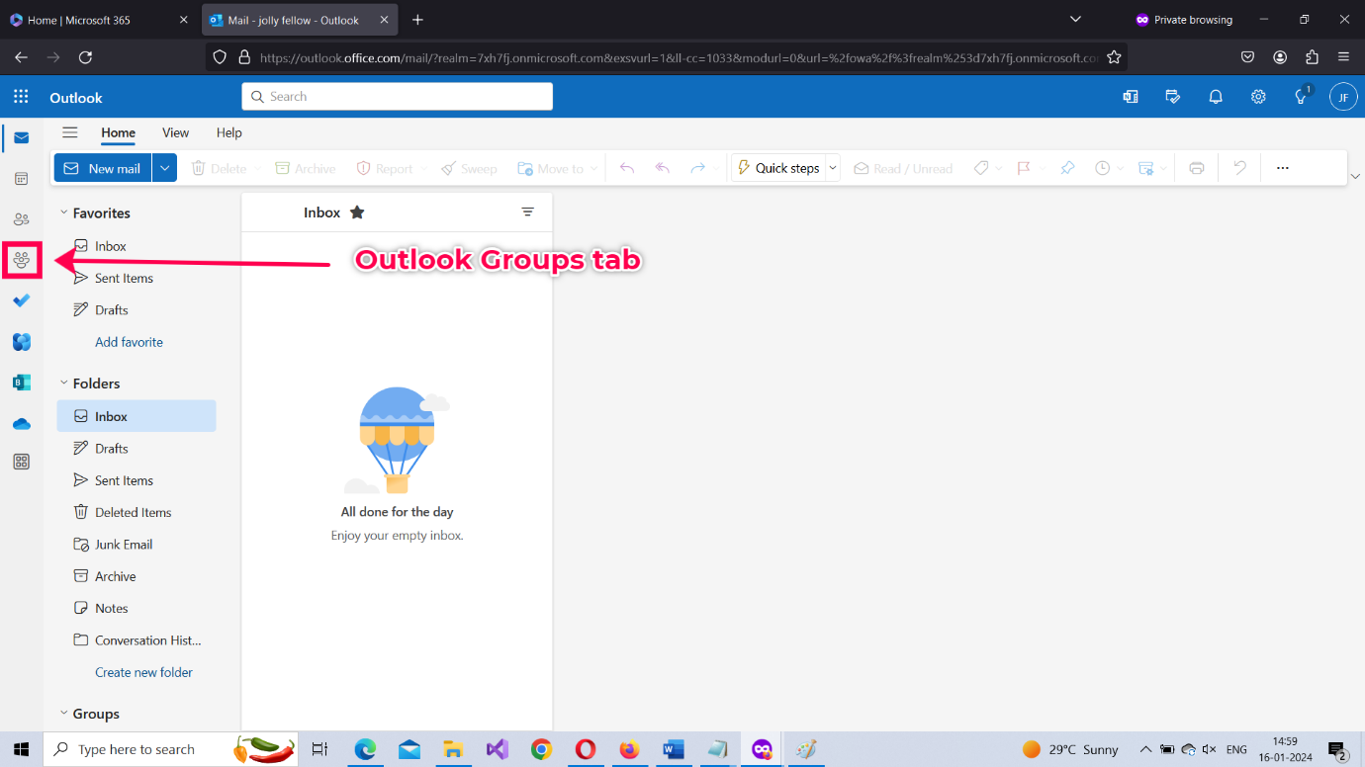Click the Undo icon in the ribbon
Screen dimensions: 1365x767
(1239, 169)
